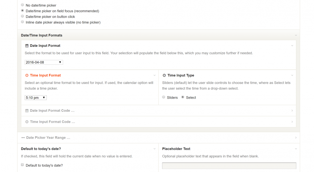Select Date/time picker on field focus option
Image resolution: width=314 pixels, height=172 pixels.
coord(22,11)
